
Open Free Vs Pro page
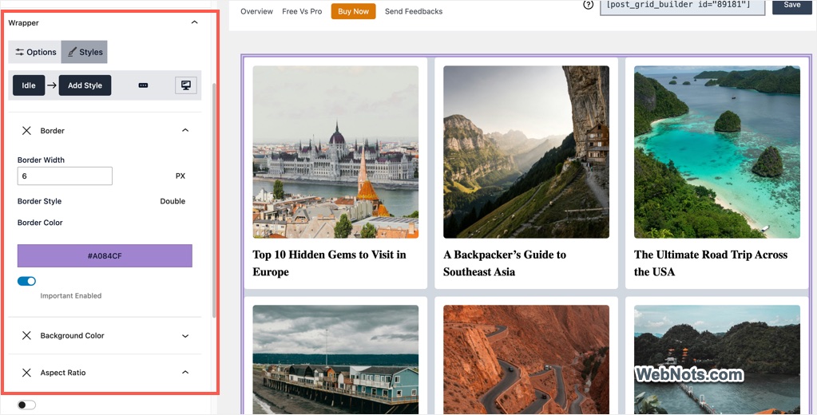click(x=302, y=11)
